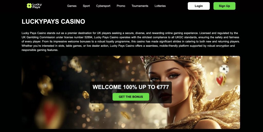Click the white Login button
This screenshot has height=132, width=263.
point(199,6)
